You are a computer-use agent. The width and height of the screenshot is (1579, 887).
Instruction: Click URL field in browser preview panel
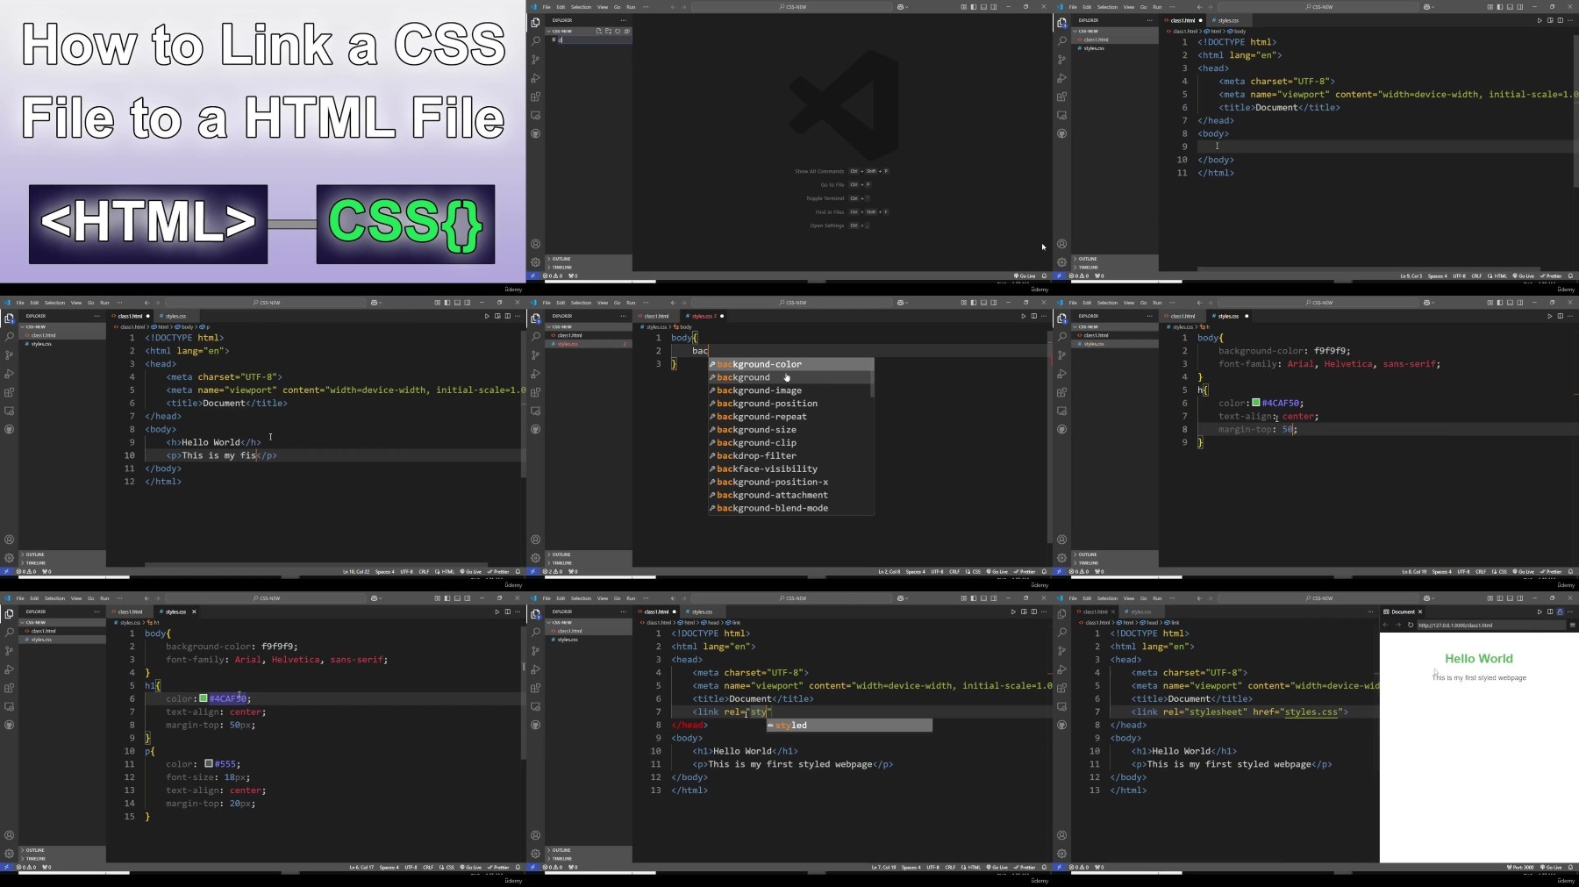pyautogui.click(x=1491, y=625)
